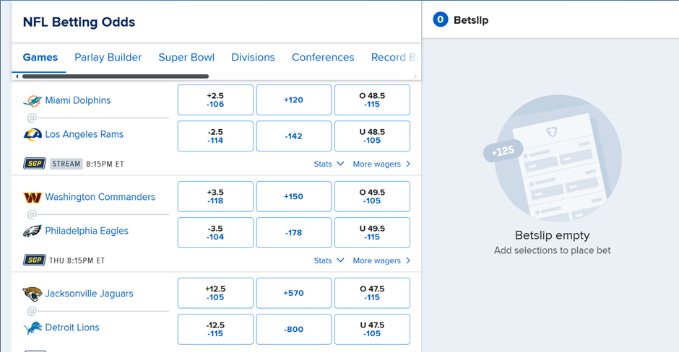Open the Philadelphia Eagles team link
Image resolution: width=679 pixels, height=352 pixels.
point(87,231)
